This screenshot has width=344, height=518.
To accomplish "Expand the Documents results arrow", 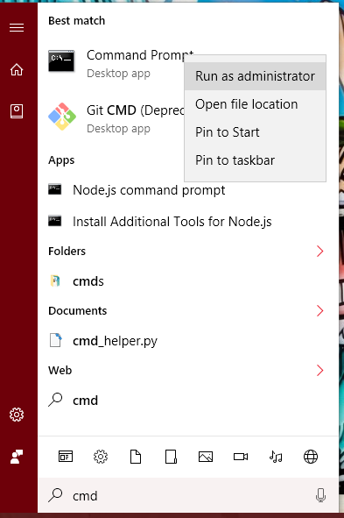I will (x=319, y=310).
